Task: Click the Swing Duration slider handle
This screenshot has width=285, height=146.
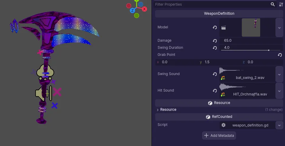Action: click(x=269, y=50)
